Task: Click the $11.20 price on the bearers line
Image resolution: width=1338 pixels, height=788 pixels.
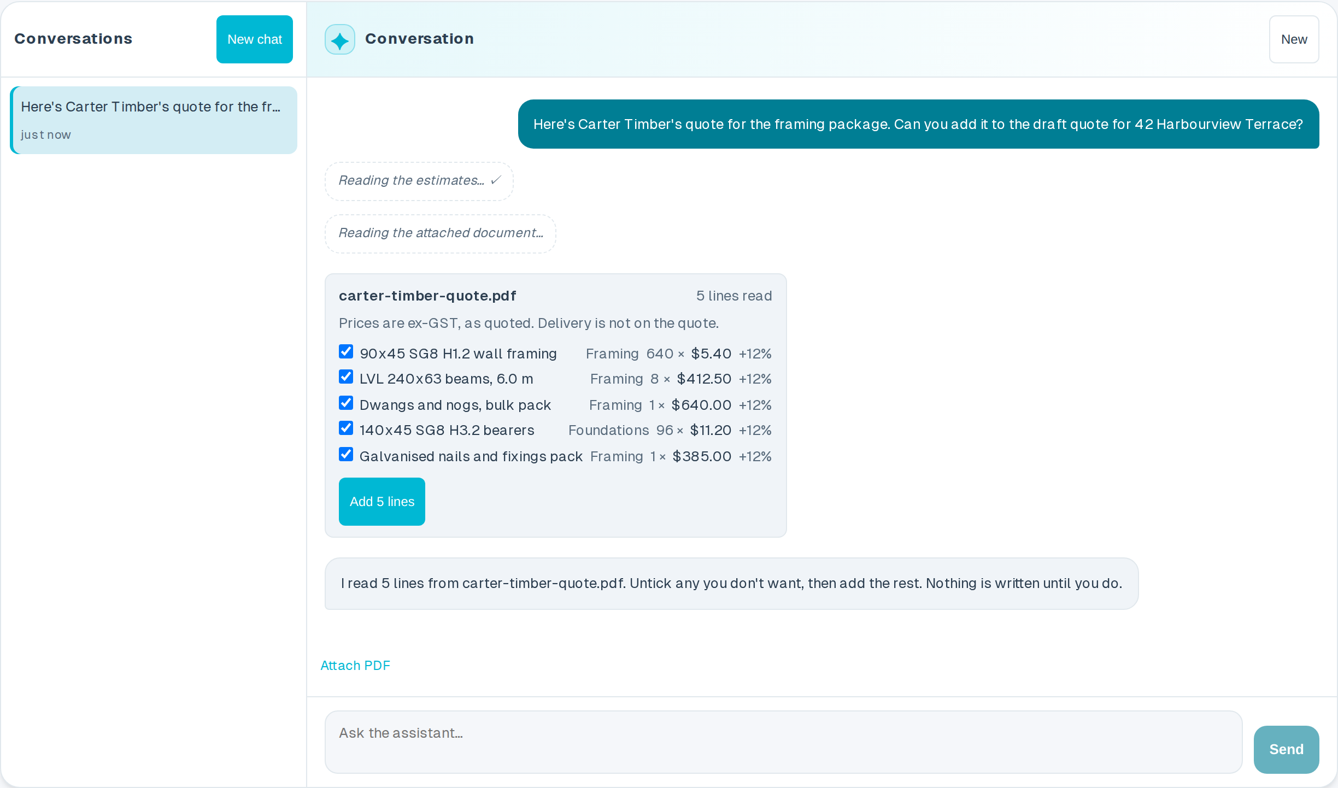Action: 711,430
